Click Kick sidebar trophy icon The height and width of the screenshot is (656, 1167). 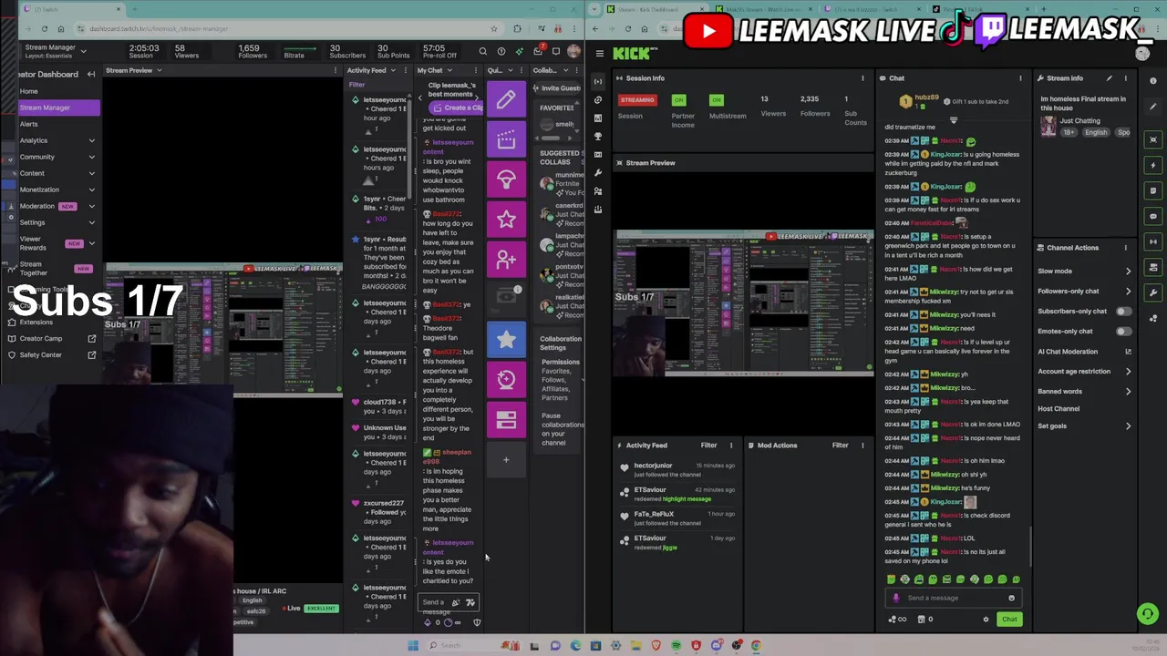598,136
